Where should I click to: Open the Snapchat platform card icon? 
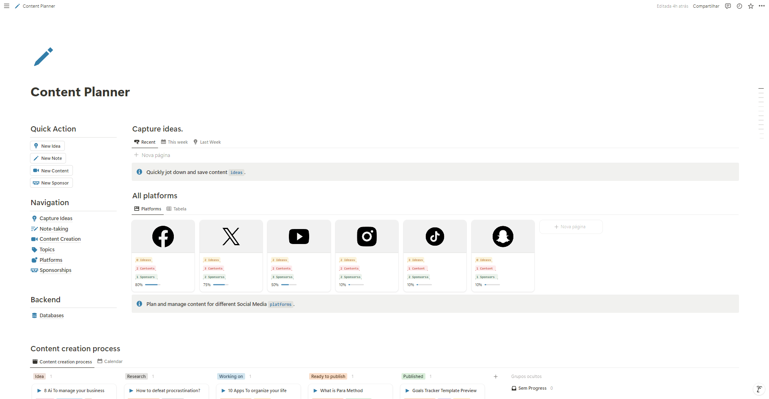503,236
